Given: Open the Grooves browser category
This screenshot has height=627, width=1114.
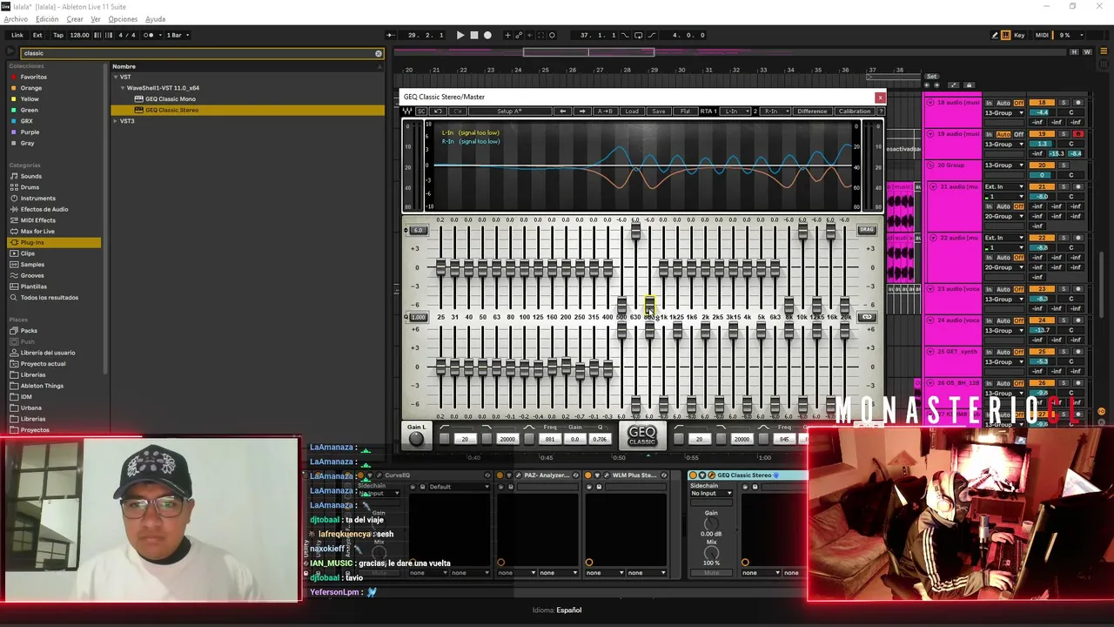Looking at the screenshot, I should pos(32,275).
